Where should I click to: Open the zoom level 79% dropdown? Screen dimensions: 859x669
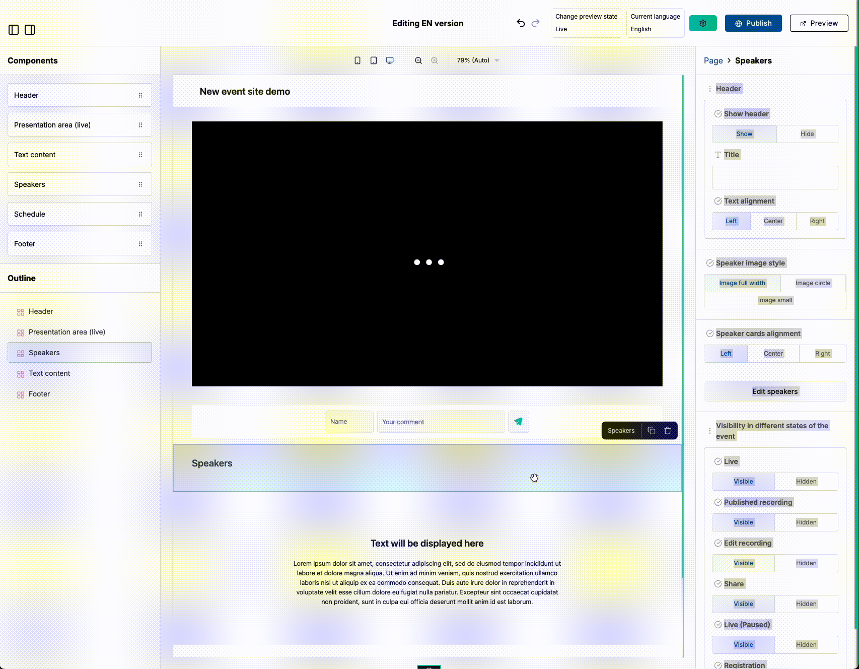click(476, 60)
